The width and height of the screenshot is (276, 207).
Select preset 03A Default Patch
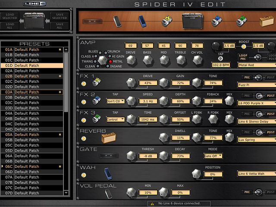coord(32,92)
